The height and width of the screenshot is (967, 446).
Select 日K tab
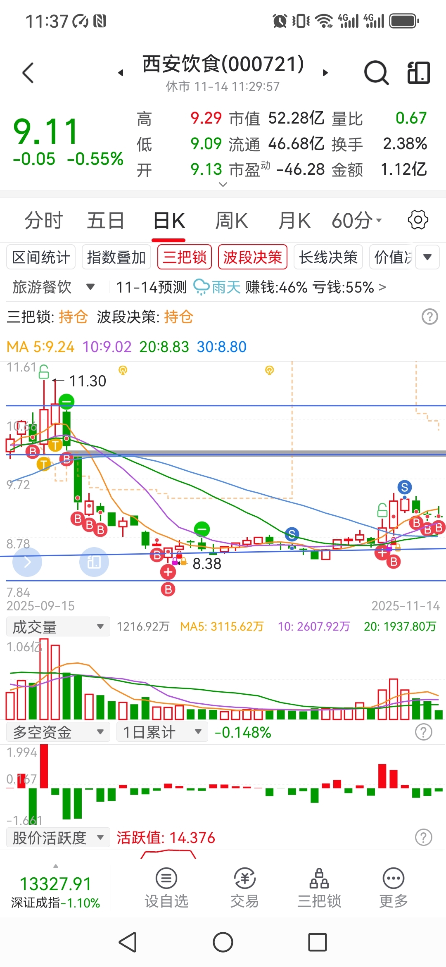(168, 221)
